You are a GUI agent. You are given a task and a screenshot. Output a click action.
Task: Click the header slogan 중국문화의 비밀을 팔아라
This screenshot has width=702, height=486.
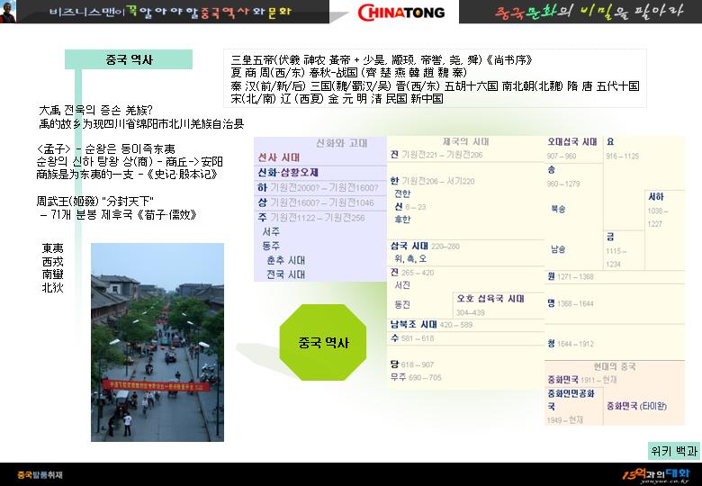(589, 12)
